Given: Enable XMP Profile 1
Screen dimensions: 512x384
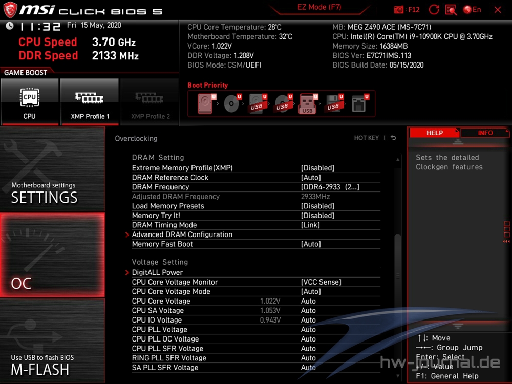Looking at the screenshot, I should tap(90, 102).
